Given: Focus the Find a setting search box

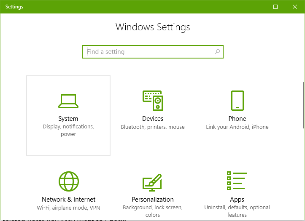Looking at the screenshot, I should 148,52.
